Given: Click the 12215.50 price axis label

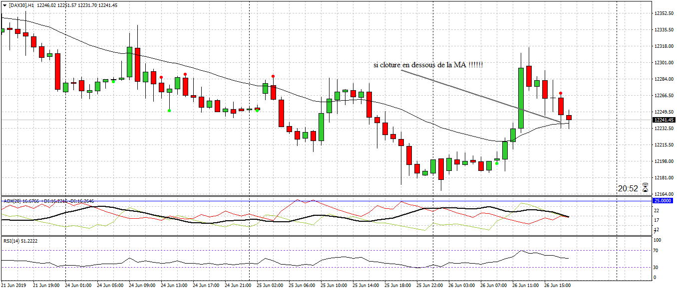Looking at the screenshot, I should [x=664, y=145].
